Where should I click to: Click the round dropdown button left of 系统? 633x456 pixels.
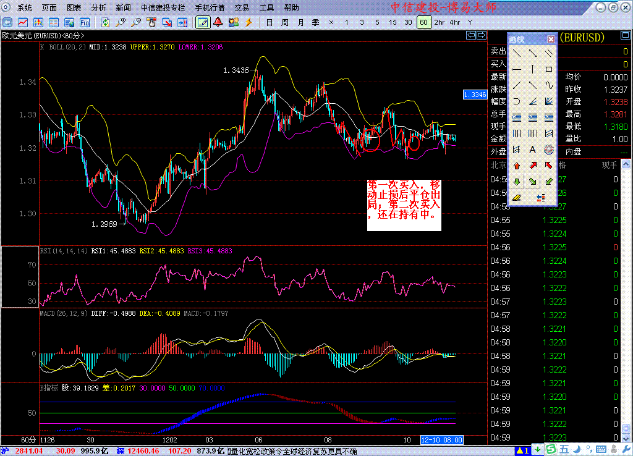coord(6,7)
